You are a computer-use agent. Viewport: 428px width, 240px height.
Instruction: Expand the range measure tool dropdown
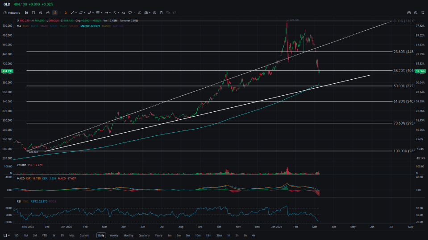110,13
